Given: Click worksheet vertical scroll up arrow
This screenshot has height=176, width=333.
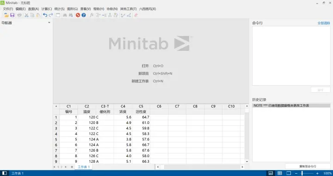Looking at the screenshot, I should point(247,106).
